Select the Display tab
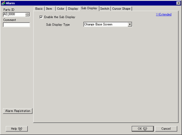 coord(73,9)
